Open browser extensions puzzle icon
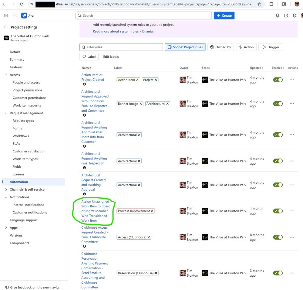Image resolution: width=303 pixels, height=290 pixels. 271,4
